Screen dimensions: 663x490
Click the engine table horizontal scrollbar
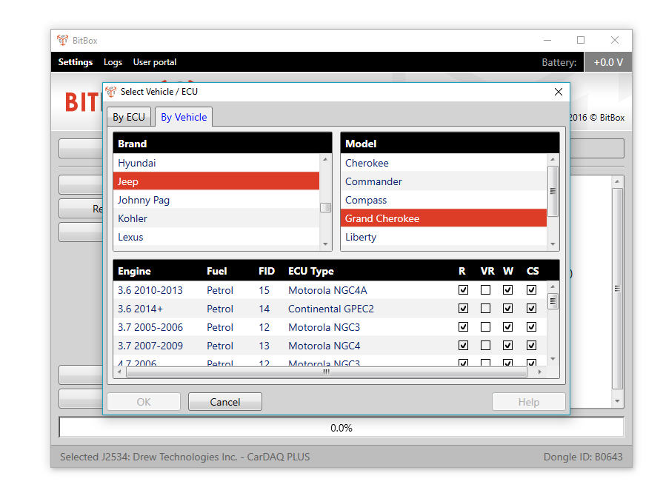(326, 372)
